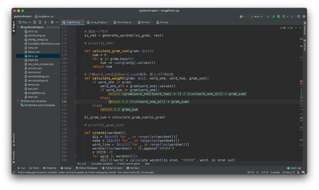Click the read-only lock icon in the status bar
The width and height of the screenshot is (319, 190).
(298, 172)
